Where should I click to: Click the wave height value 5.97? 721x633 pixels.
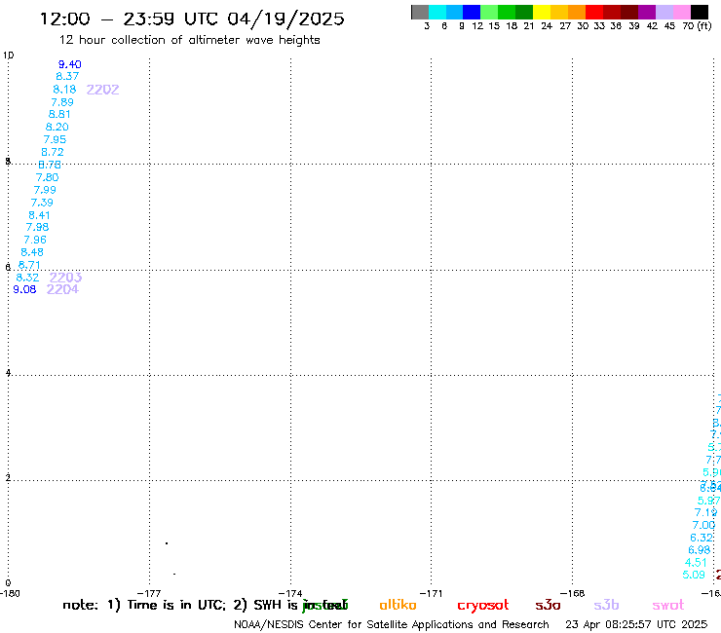tap(709, 501)
